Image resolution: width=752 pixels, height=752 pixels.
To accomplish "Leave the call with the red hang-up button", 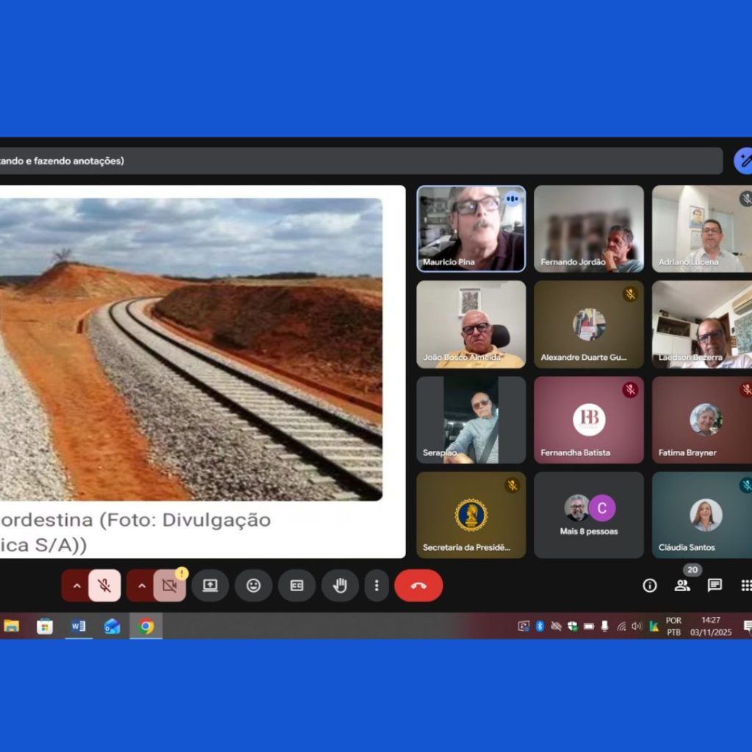I will 419,585.
